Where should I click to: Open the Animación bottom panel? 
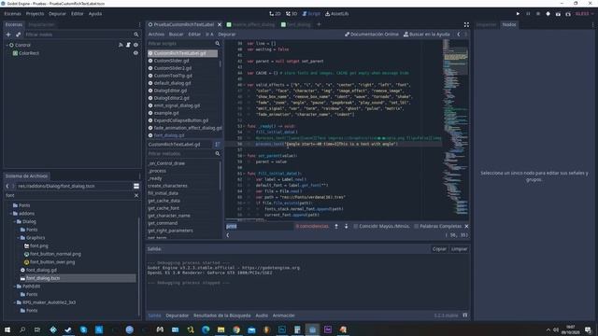pos(283,315)
